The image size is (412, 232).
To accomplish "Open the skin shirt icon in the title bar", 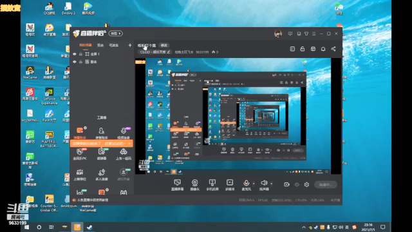I will tap(306, 34).
